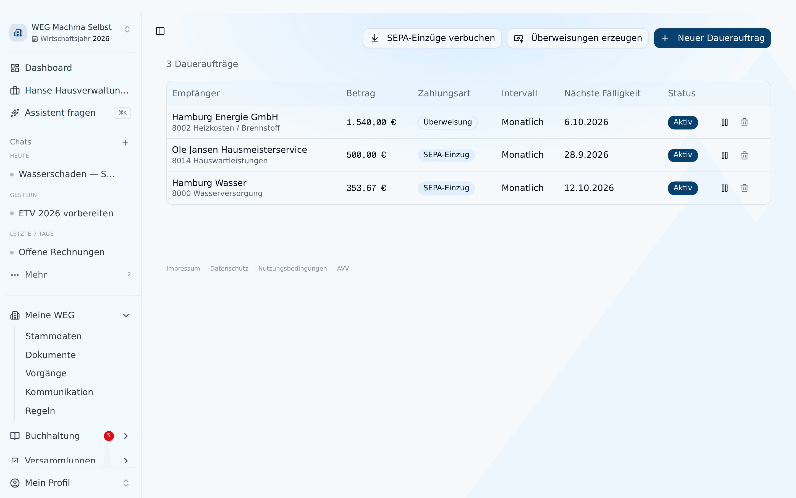The image size is (796, 498).
Task: Open the Dashboard from sidebar
Action: click(x=70, y=68)
